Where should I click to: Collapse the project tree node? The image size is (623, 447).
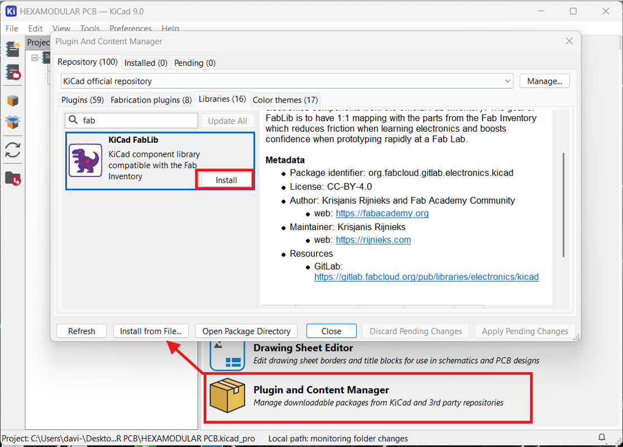click(35, 58)
